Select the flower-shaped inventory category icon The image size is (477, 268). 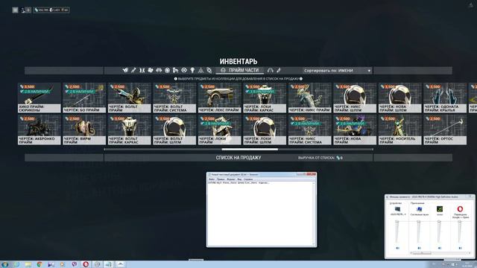point(151,70)
